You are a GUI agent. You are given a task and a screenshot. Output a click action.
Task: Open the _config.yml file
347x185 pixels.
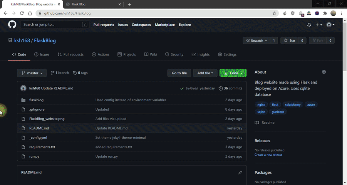click(x=38, y=138)
